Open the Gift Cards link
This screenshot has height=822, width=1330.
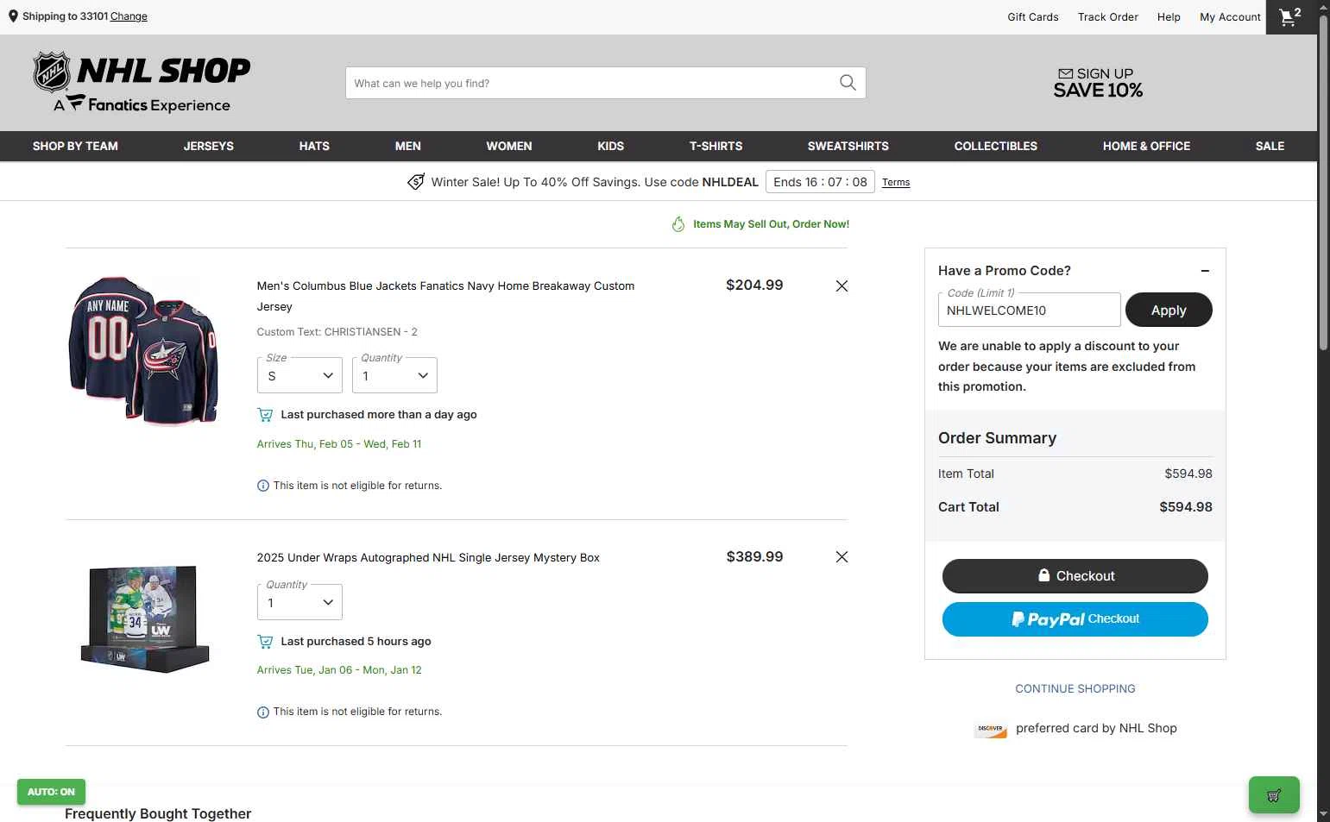(1033, 17)
